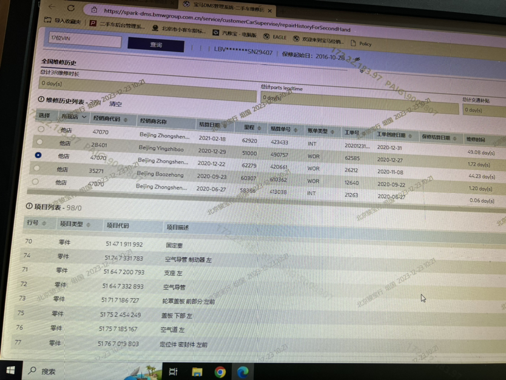Screen dimensions: 506x380
Task: Select radio for the Beijing Yingzhibao row
Action: pos(39,141)
